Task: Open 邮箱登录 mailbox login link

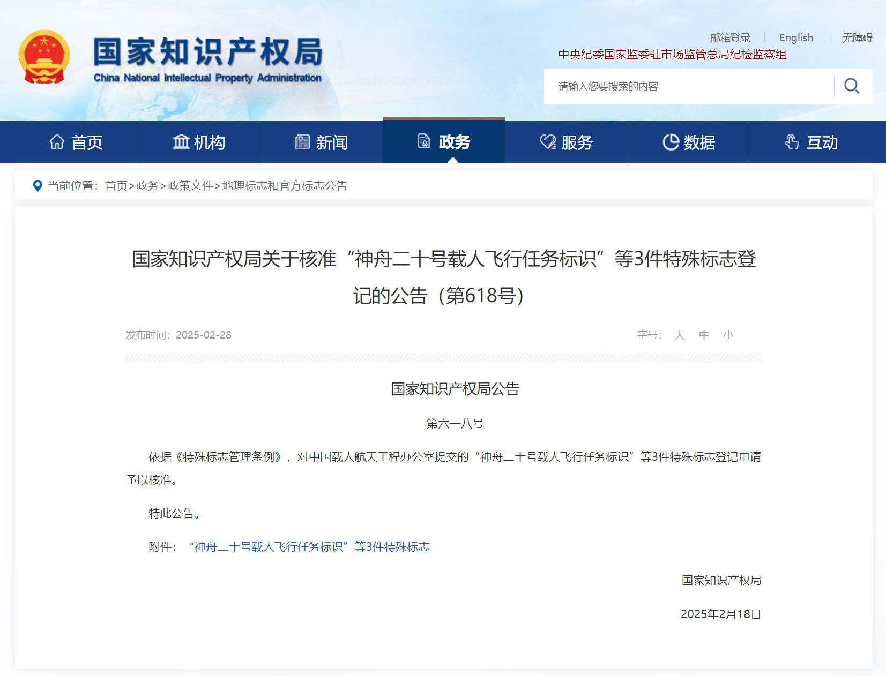Action: point(730,37)
